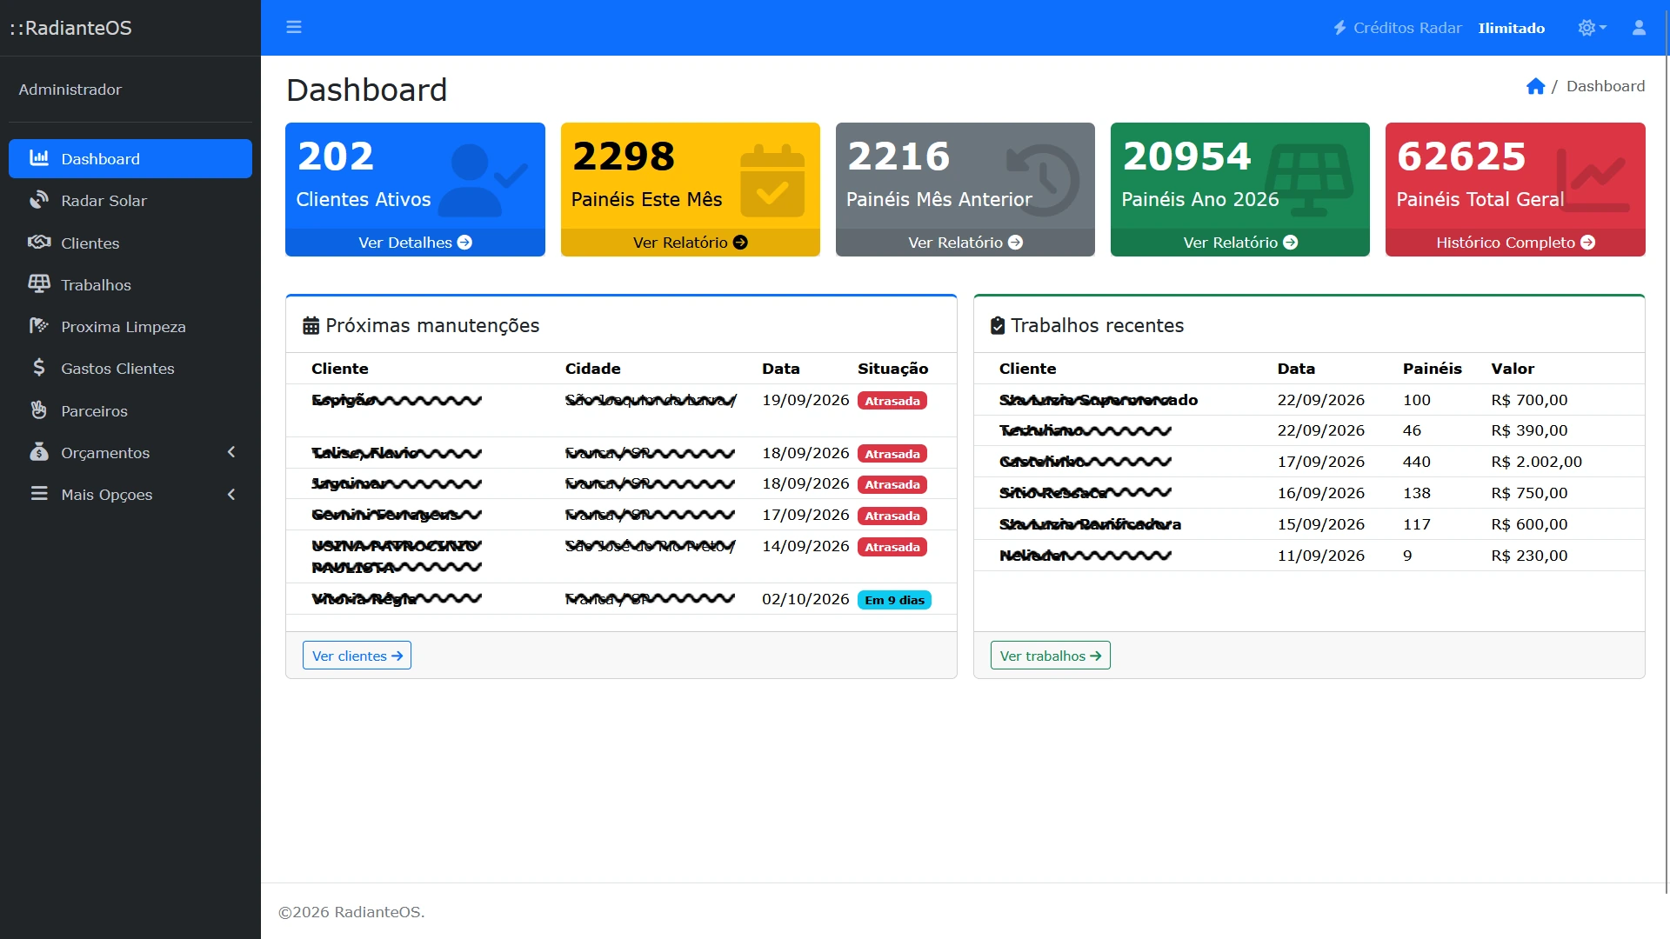This screenshot has height=939, width=1670.
Task: Click Atrasada badge on 19/09/2026 row
Action: [x=892, y=401]
